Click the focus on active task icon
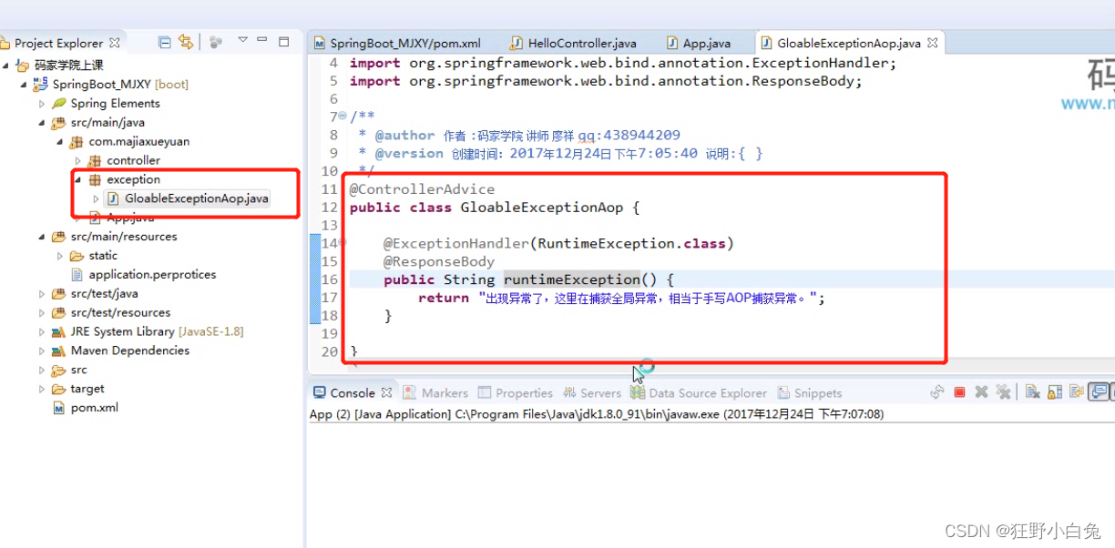 click(216, 42)
